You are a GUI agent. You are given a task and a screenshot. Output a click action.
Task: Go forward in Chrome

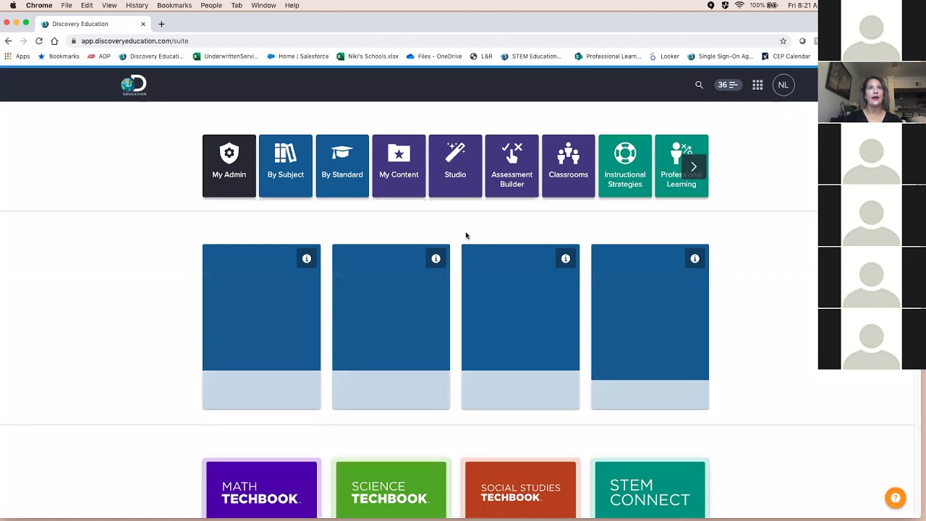pos(23,41)
